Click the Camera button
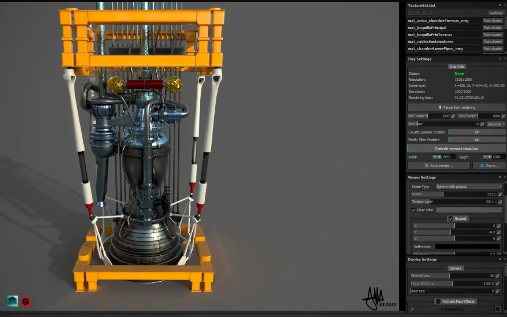Viewport: 507px width, 317px height. pos(455,268)
